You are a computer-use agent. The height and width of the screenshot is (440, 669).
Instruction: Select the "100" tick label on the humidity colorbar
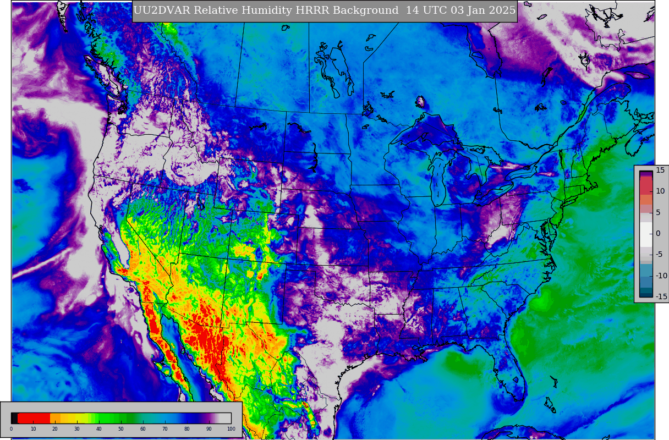click(x=231, y=429)
